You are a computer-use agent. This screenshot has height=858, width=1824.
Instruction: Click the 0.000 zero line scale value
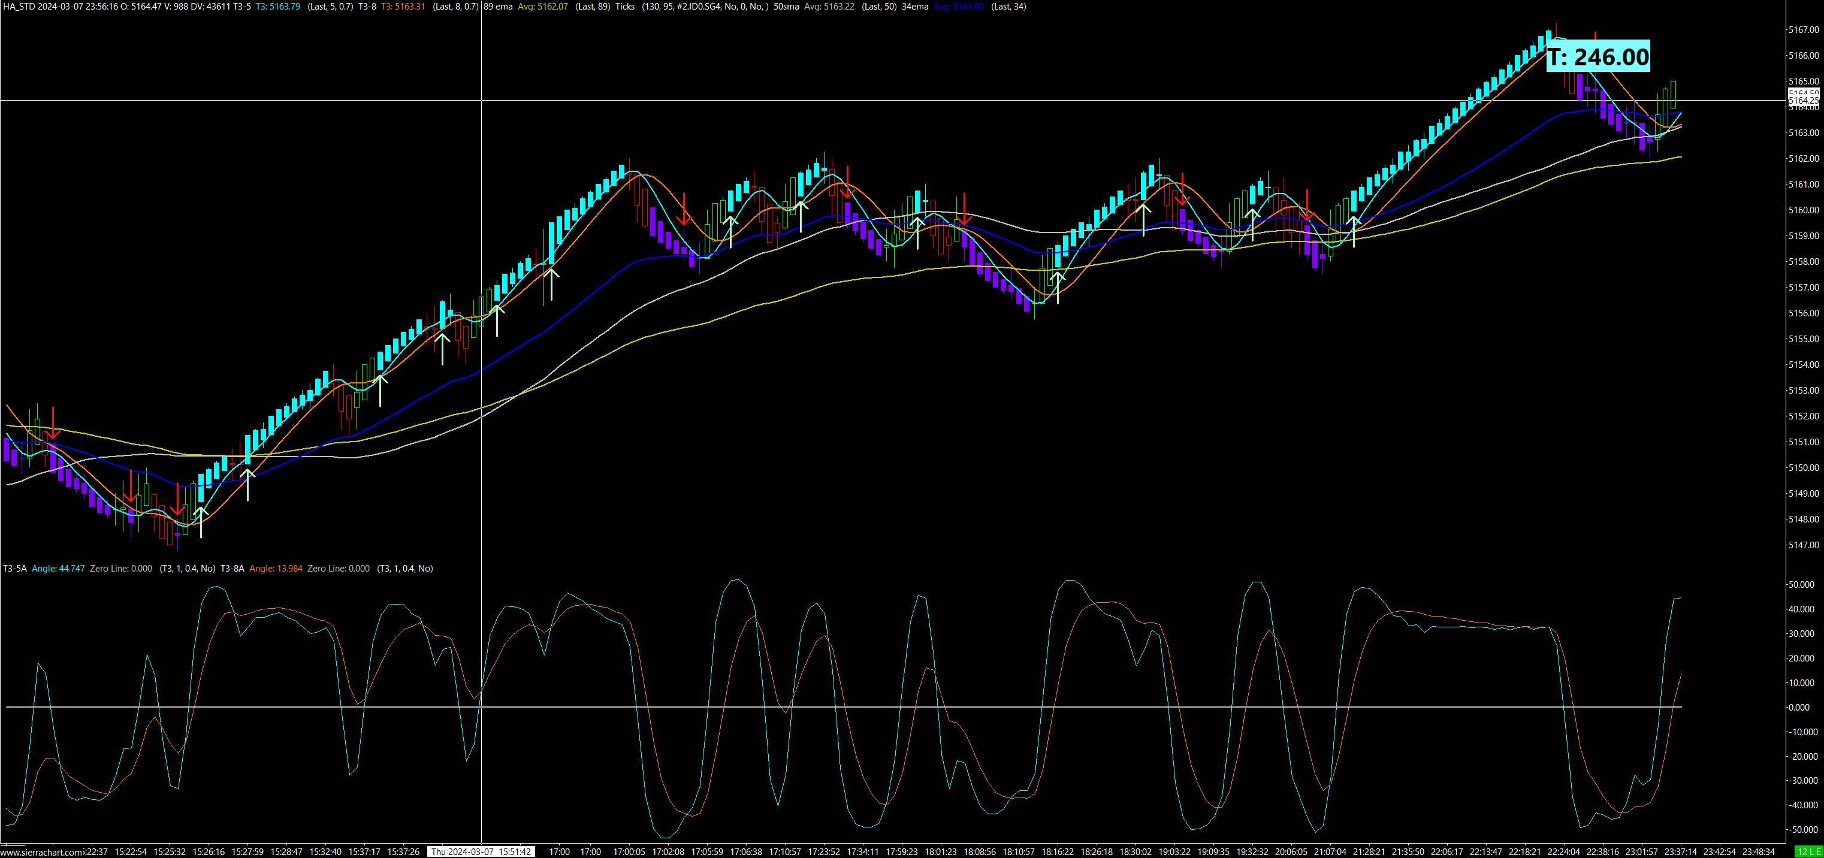click(1799, 707)
